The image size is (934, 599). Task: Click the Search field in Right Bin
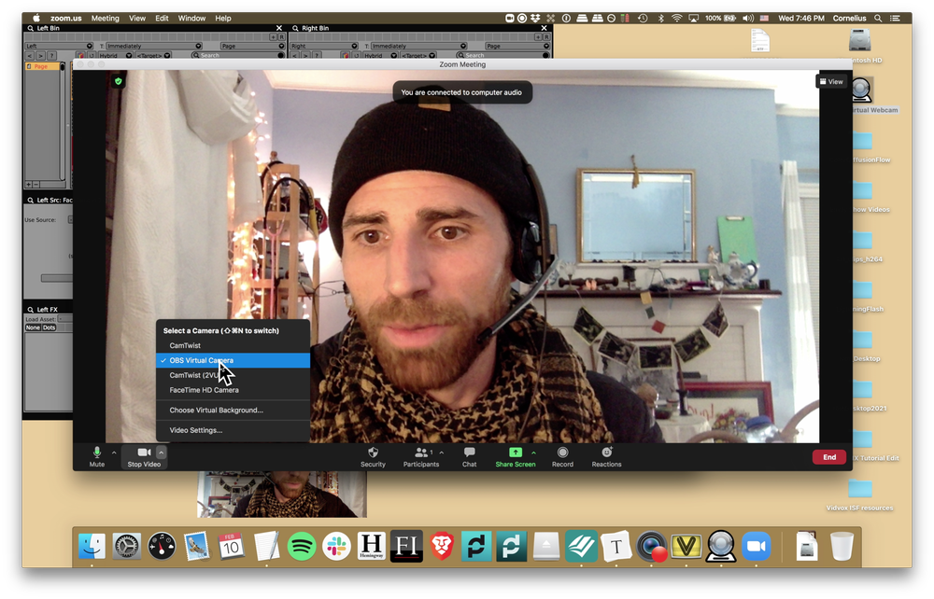click(x=502, y=55)
